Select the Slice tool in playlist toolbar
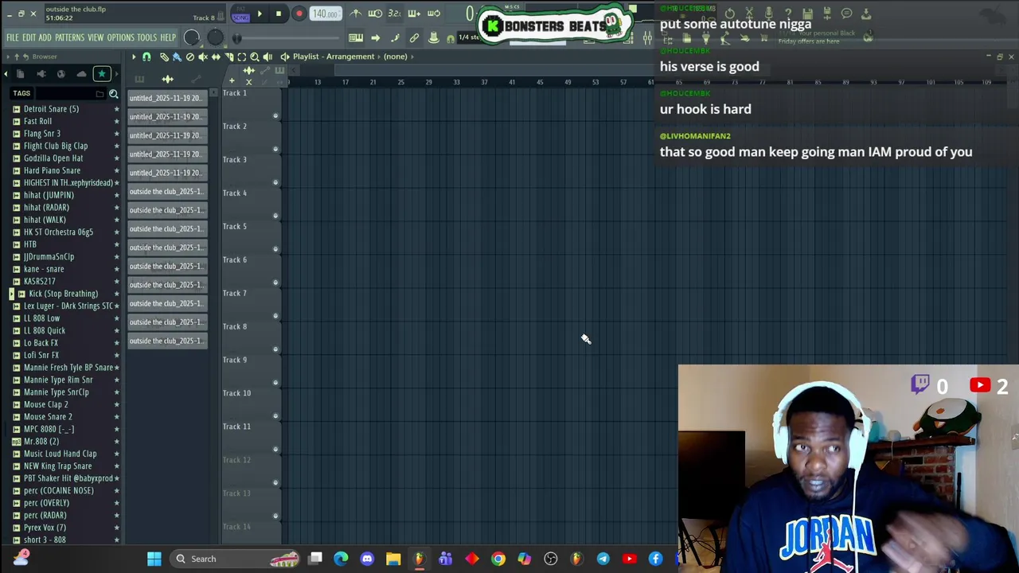The height and width of the screenshot is (573, 1019). (229, 57)
